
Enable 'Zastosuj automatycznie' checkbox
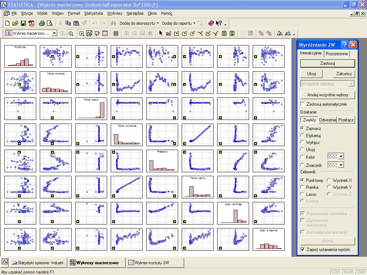coord(302,104)
